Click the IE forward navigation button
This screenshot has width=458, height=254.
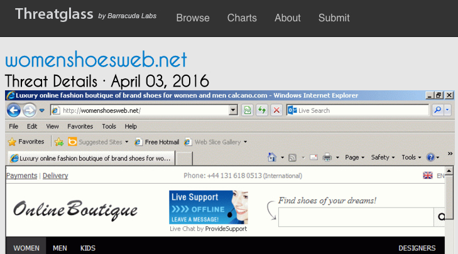(x=29, y=110)
